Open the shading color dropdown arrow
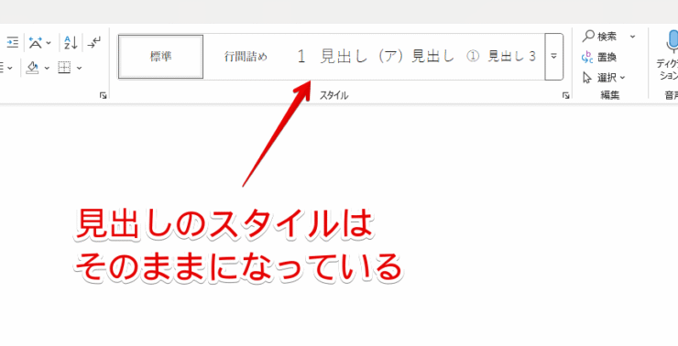The width and height of the screenshot is (678, 346). [47, 68]
